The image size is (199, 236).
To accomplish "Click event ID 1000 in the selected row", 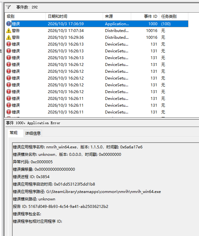I will click(x=153, y=24).
